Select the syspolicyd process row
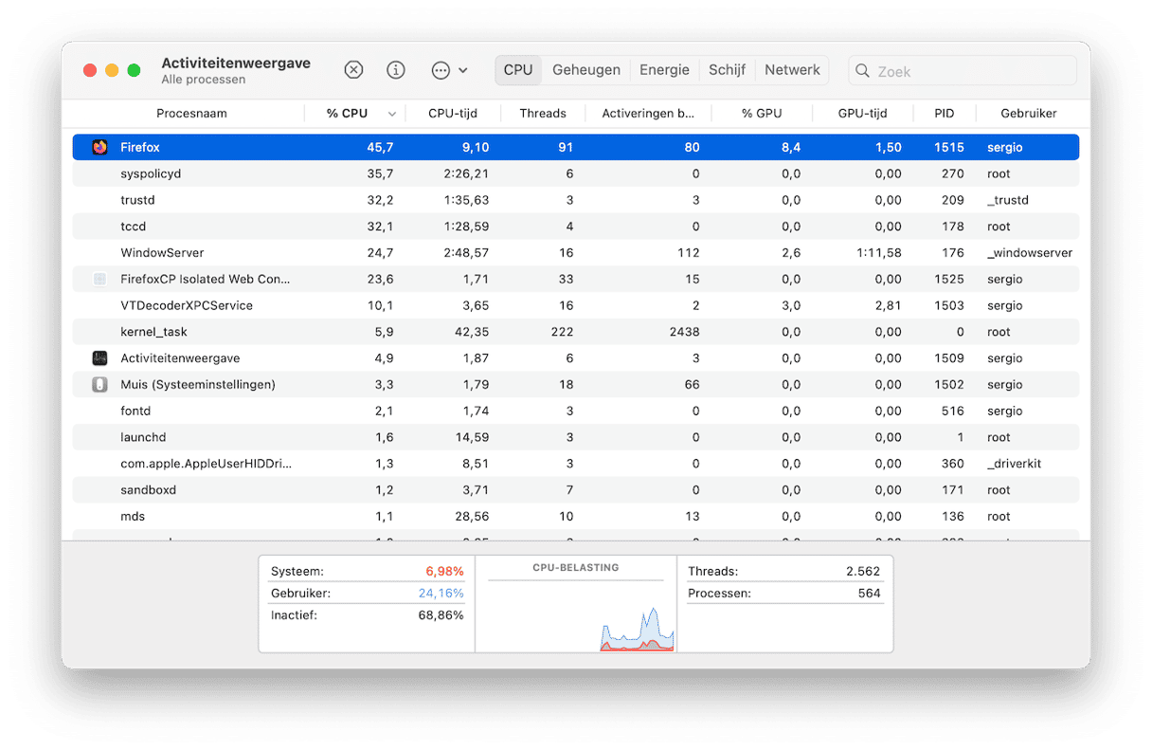1152x750 pixels. 576,174
